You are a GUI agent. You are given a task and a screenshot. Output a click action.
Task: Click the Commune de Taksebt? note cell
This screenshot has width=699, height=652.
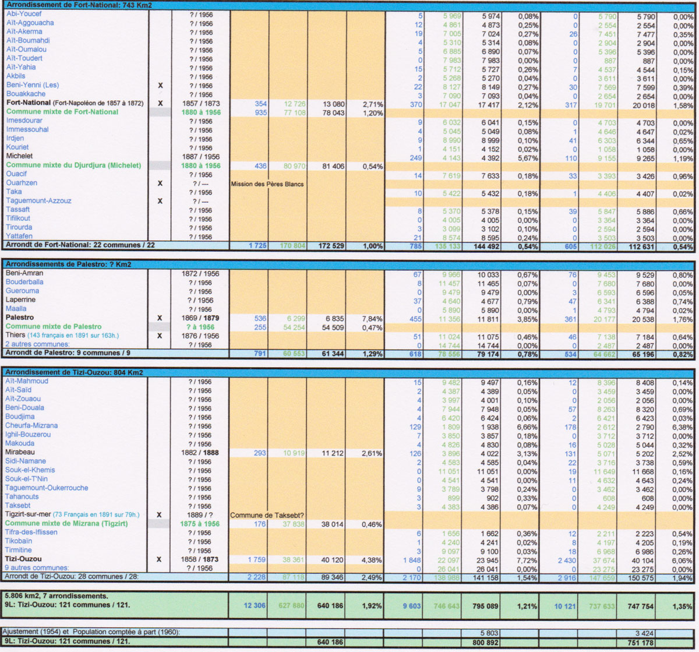point(267,515)
